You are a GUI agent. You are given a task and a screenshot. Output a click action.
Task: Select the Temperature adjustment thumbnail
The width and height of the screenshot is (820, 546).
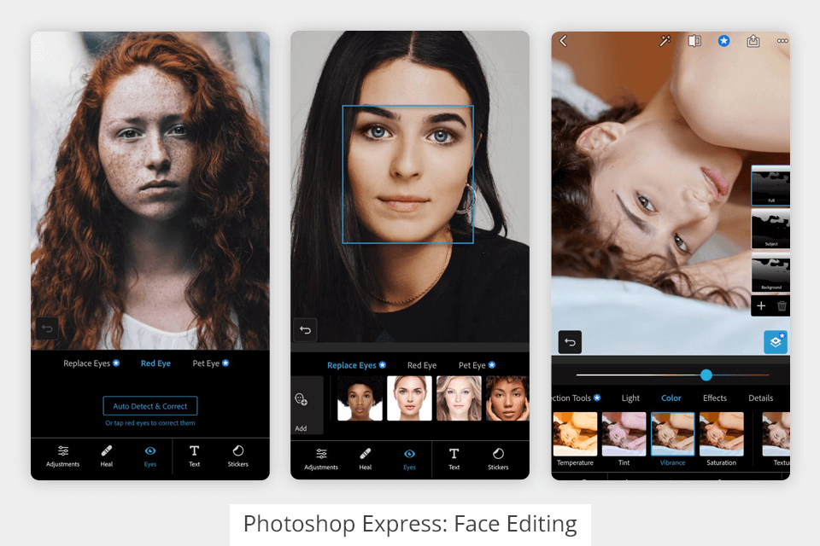(575, 434)
